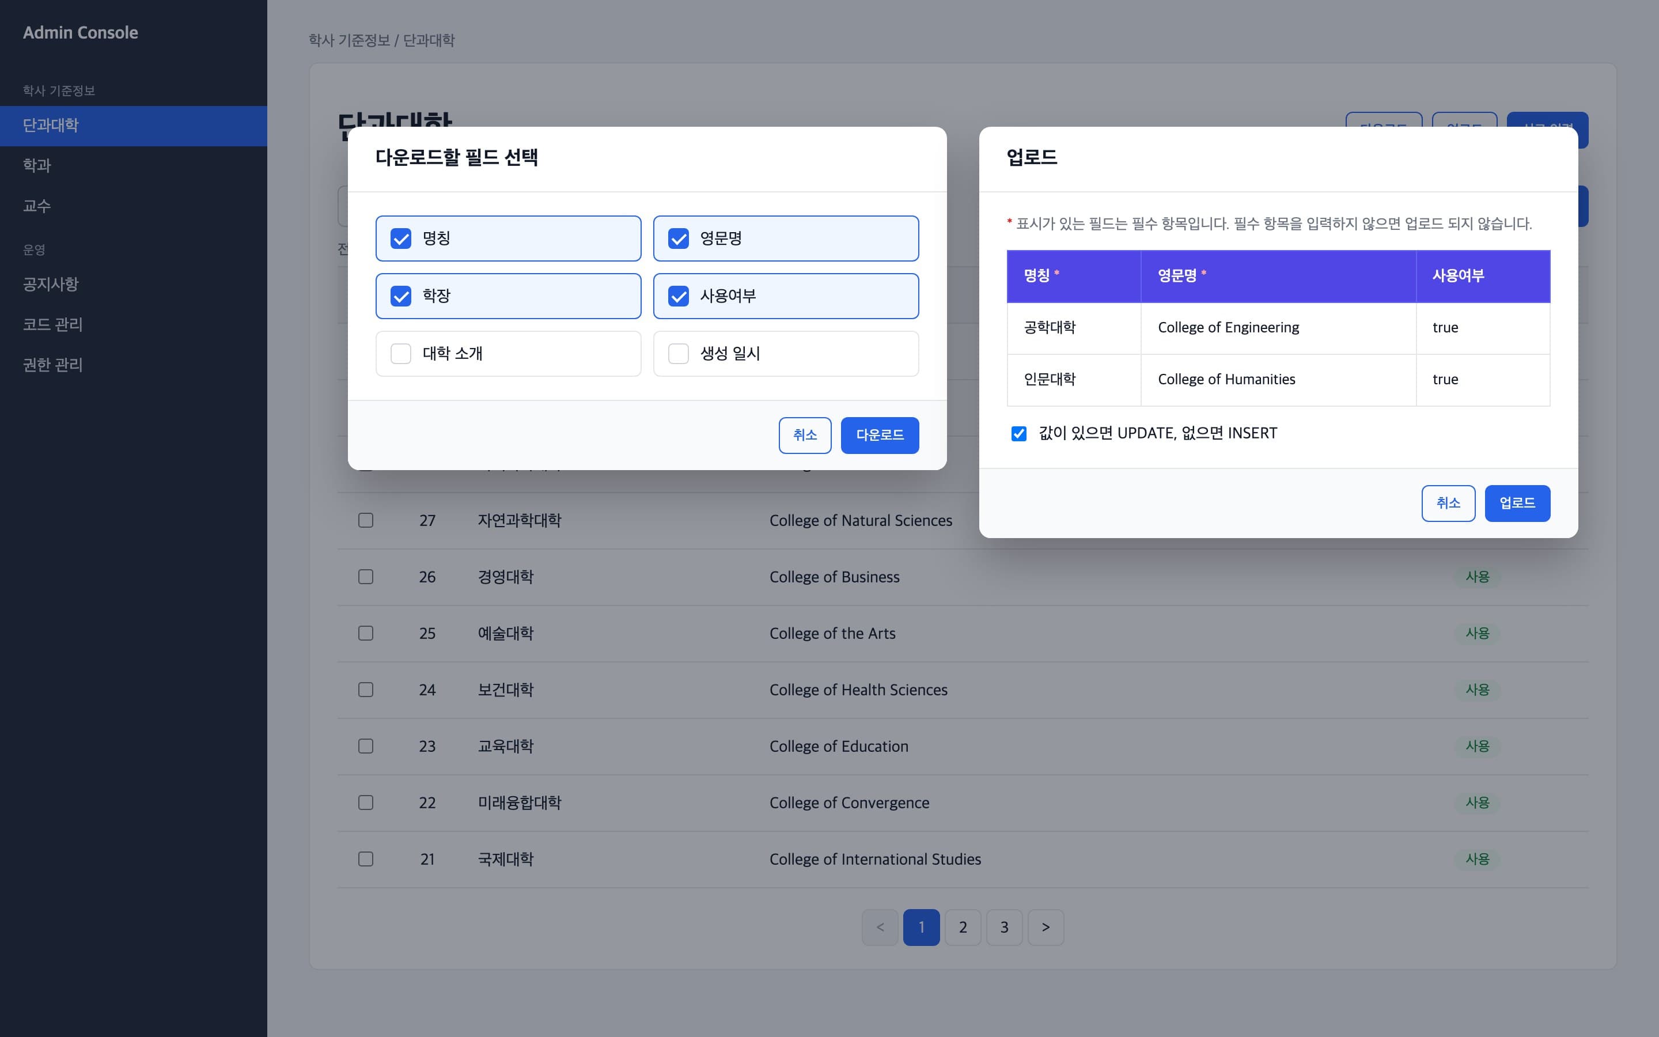
Task: Select row 24 보건대학 checkbox
Action: click(366, 689)
